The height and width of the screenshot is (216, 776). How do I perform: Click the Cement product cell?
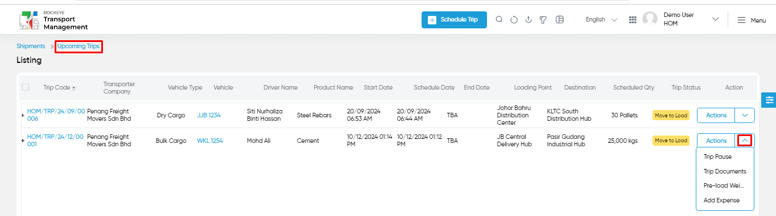pyautogui.click(x=308, y=141)
